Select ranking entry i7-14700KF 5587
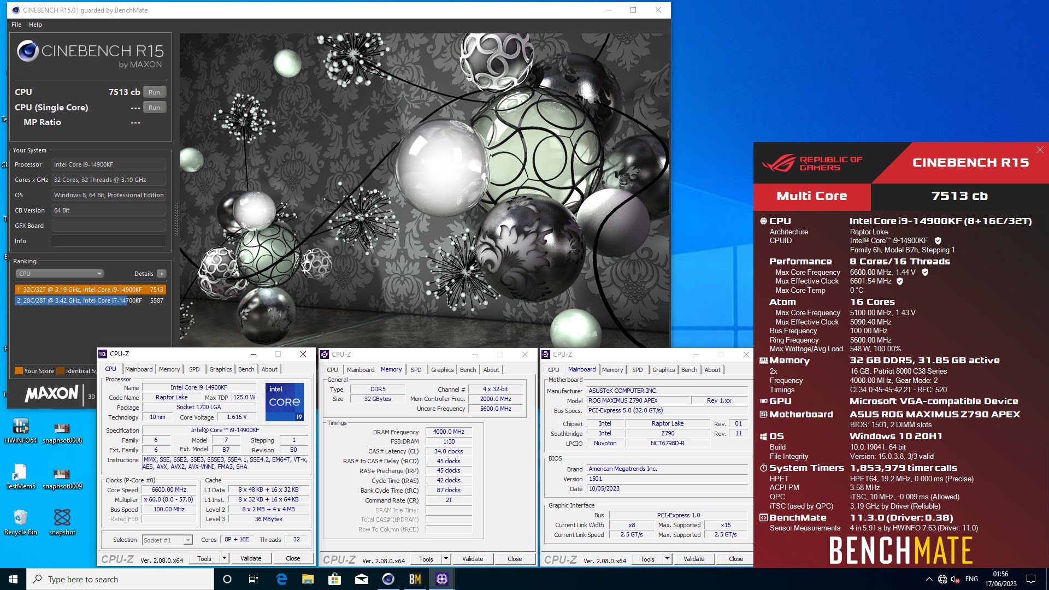The height and width of the screenshot is (590, 1049). point(90,300)
